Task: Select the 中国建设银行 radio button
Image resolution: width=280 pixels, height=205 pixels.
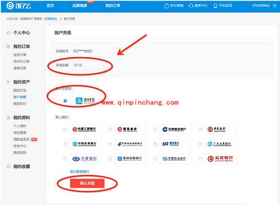Action: click(155, 130)
